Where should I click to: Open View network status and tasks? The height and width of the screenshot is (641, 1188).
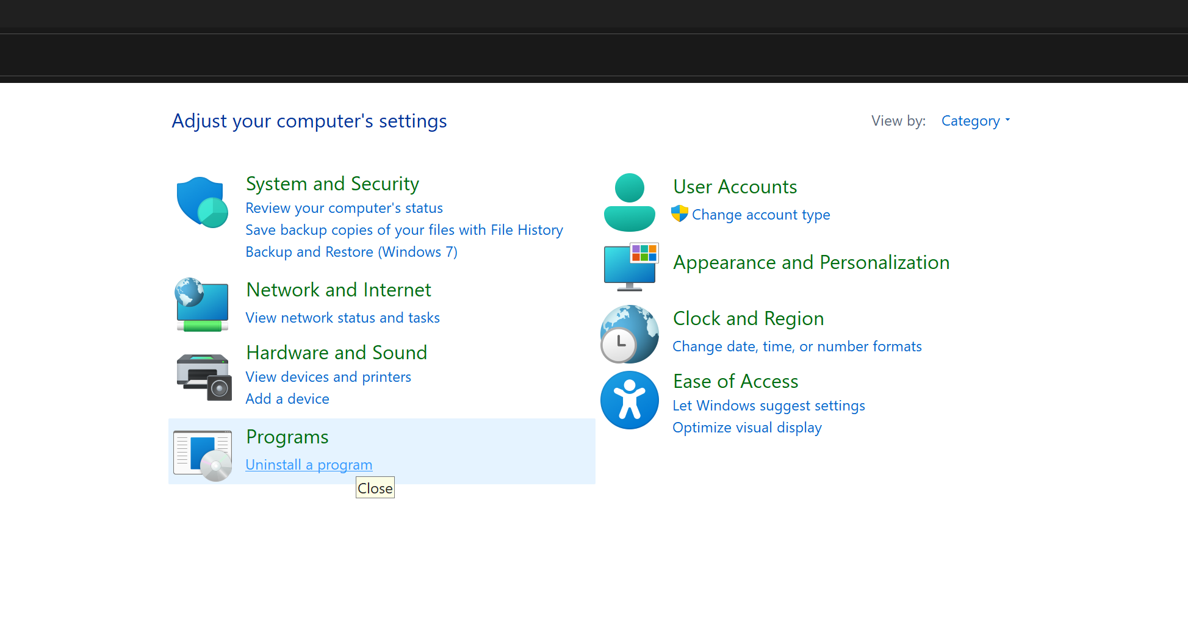[342, 318]
